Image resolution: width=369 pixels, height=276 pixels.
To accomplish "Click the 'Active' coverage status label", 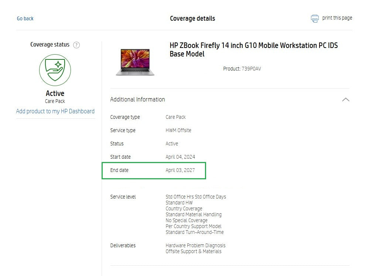I will coord(55,93).
